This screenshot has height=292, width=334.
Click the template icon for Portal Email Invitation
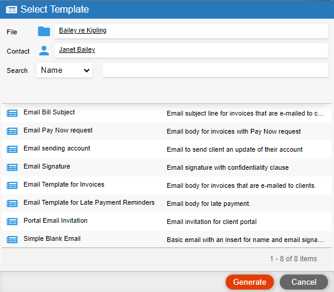point(12,222)
